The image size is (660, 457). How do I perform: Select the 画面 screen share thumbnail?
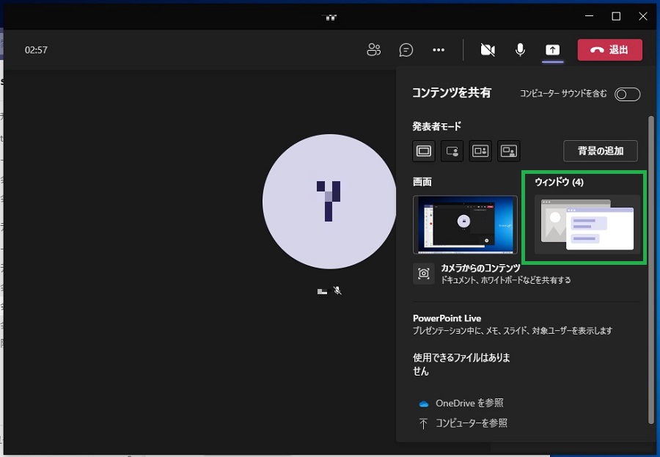pyautogui.click(x=465, y=224)
